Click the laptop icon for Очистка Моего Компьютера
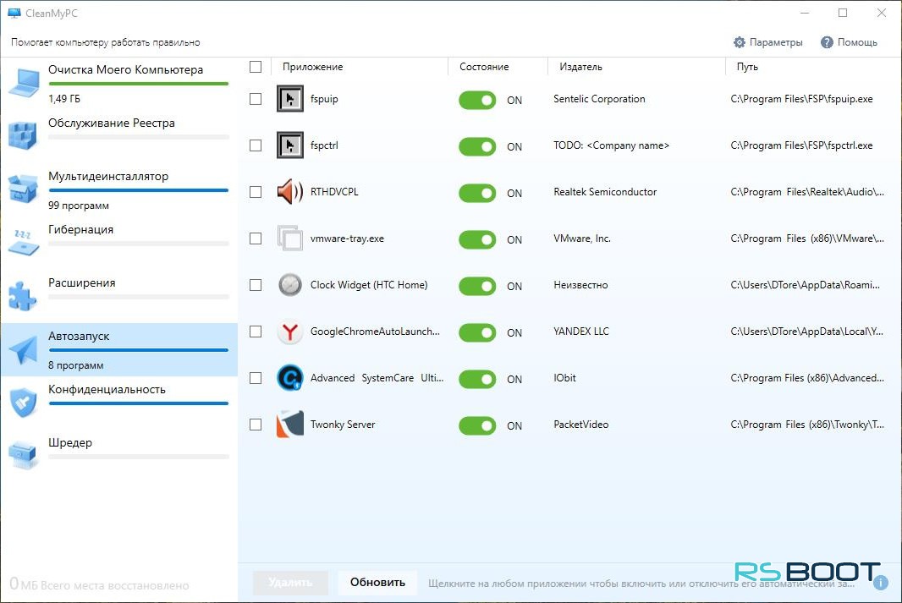This screenshot has width=902, height=603. point(24,83)
